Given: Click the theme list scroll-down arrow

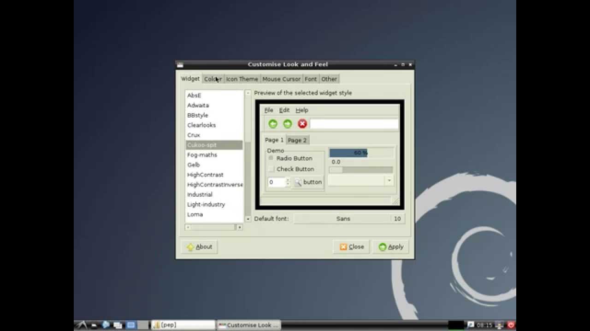Looking at the screenshot, I should click(x=248, y=219).
